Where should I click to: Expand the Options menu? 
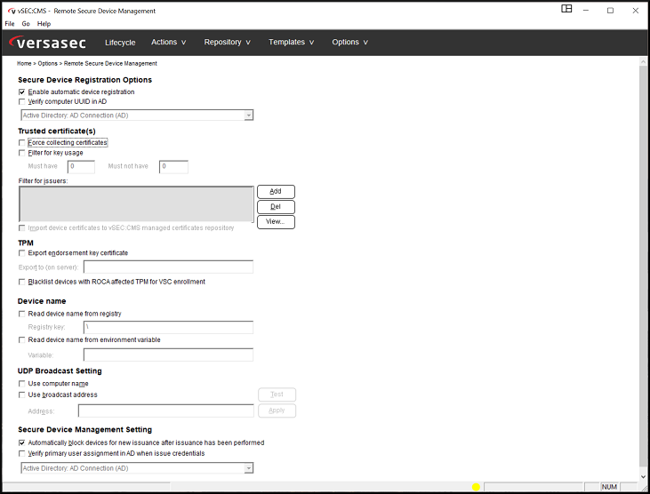[349, 43]
